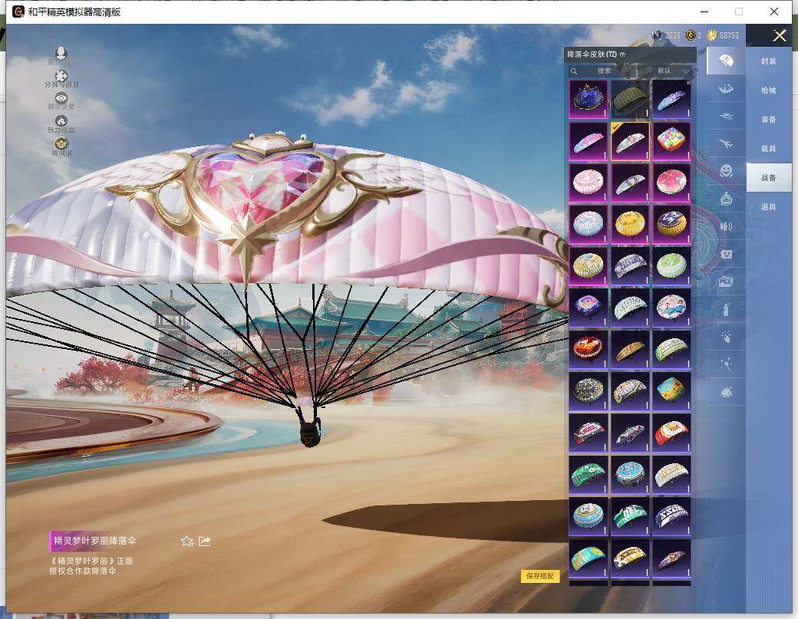Toggle the eye display settings icon
The height and width of the screenshot is (619, 798).
click(61, 100)
